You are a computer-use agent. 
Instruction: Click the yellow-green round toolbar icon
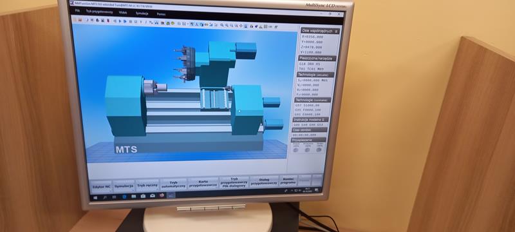(173, 23)
